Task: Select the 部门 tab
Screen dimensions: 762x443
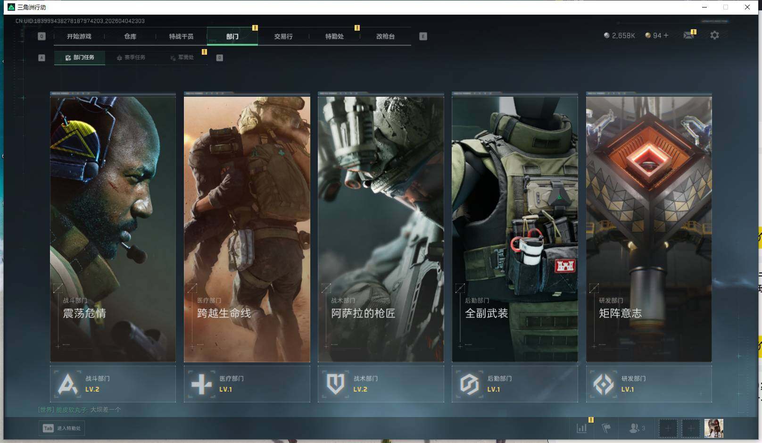Action: pyautogui.click(x=232, y=36)
